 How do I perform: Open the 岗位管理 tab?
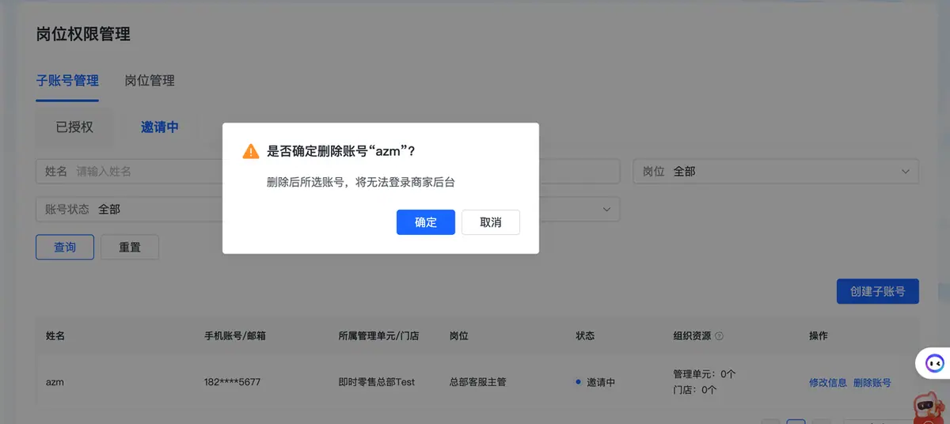(150, 81)
